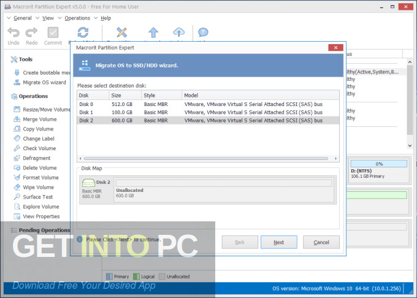
Task: Open the View menu
Action: (x=48, y=18)
